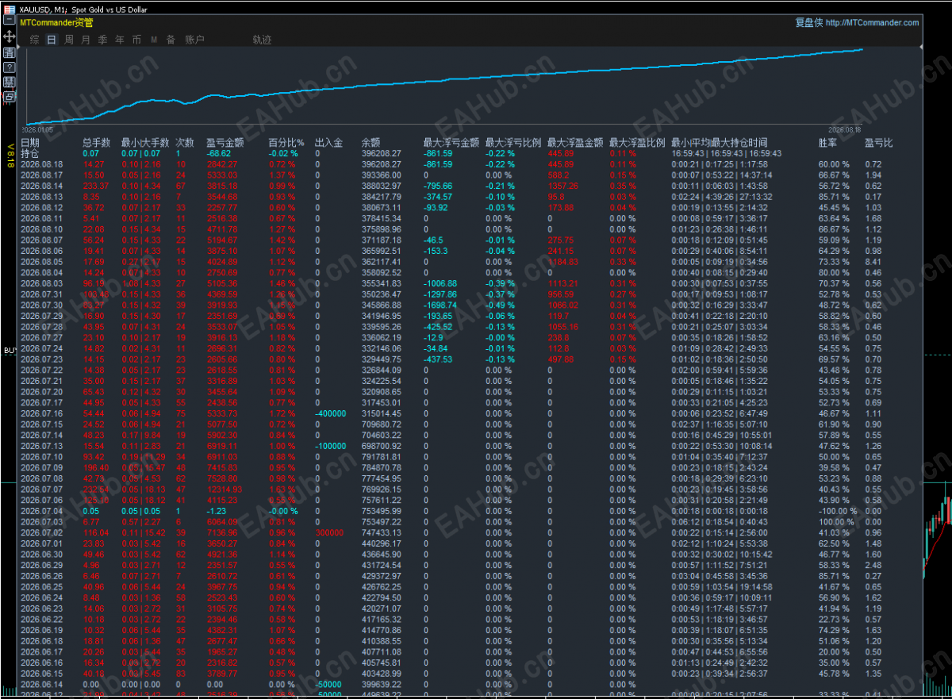Select the 2026.08.14 date row
Screen dimensions: 952x699
(x=41, y=186)
